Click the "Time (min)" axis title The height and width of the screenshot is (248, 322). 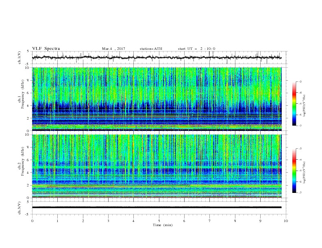pyautogui.click(x=163, y=225)
